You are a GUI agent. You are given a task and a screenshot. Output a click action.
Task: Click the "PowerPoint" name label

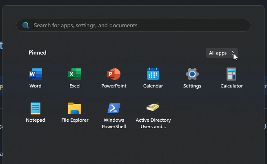114,86
